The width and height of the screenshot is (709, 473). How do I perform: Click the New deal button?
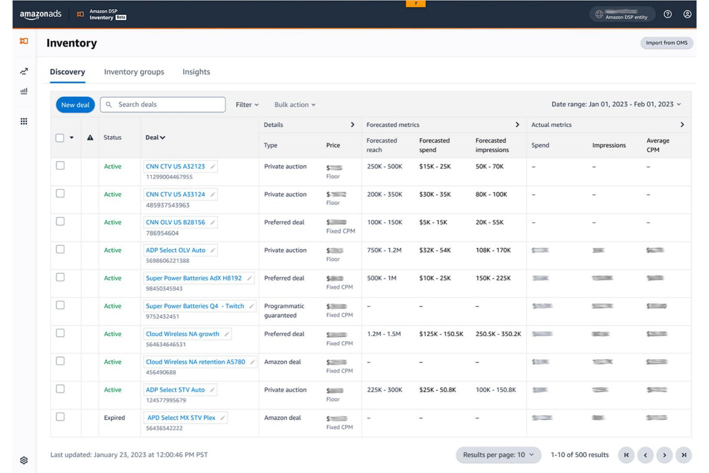click(x=75, y=105)
